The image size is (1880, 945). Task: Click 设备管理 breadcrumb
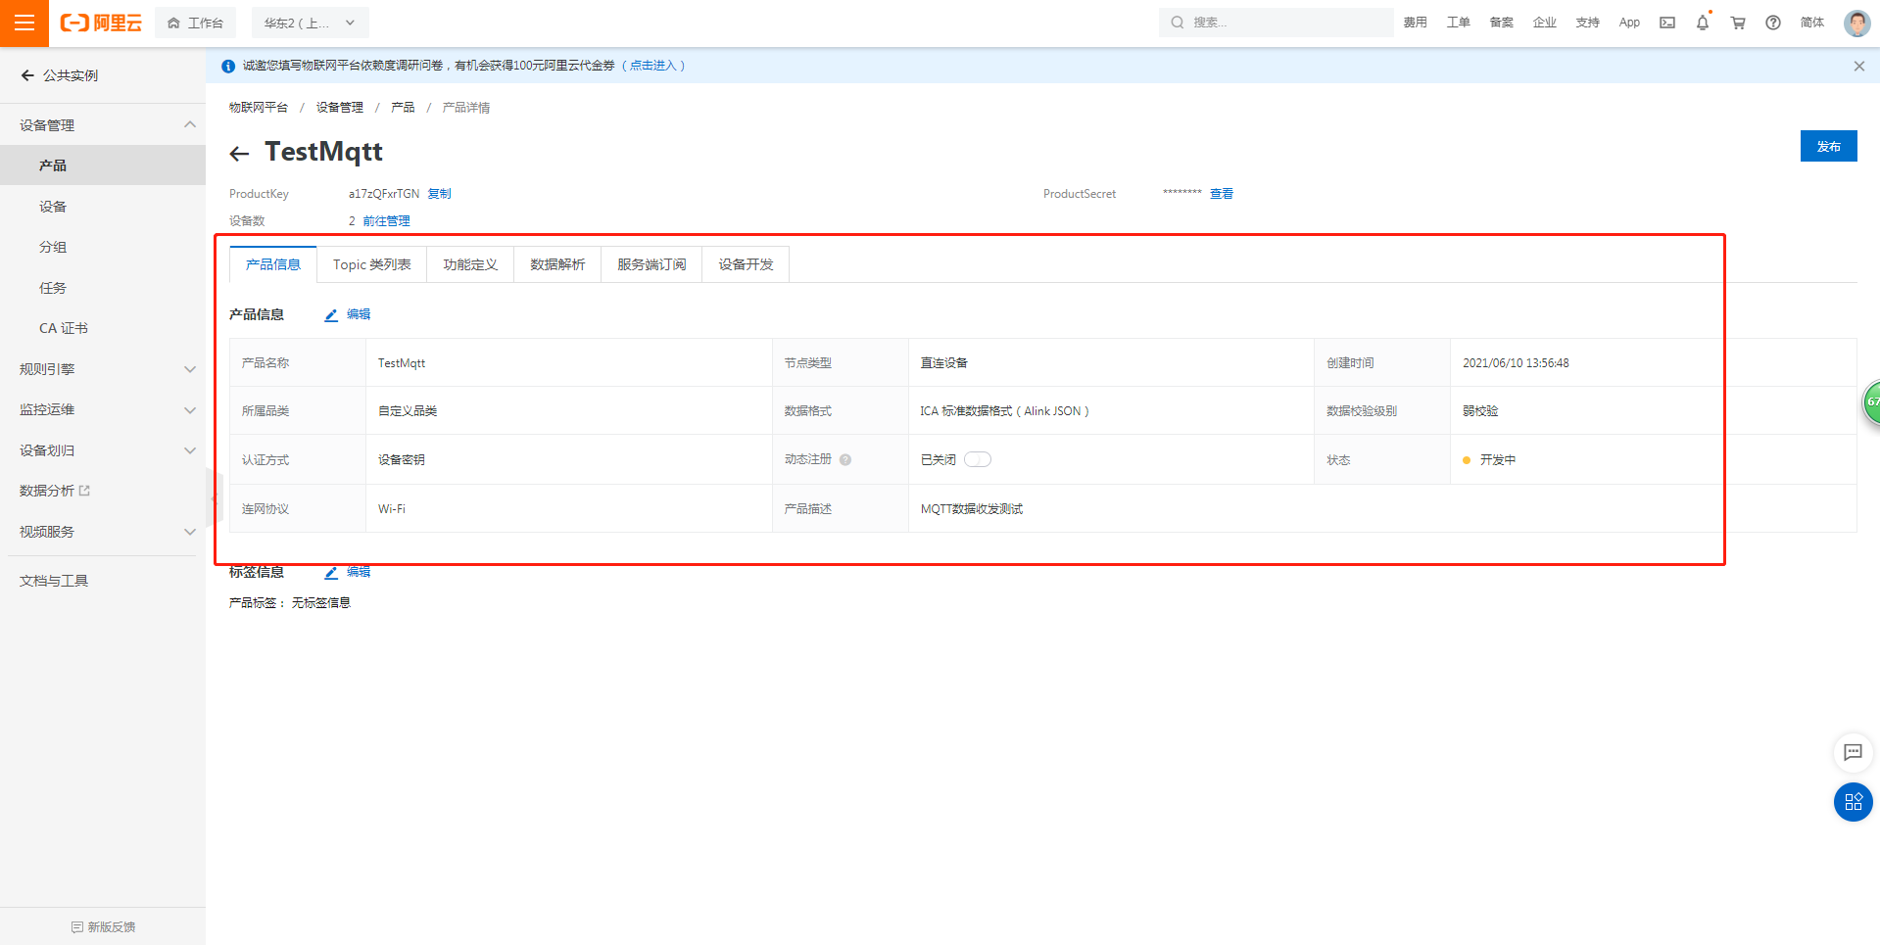pyautogui.click(x=340, y=108)
